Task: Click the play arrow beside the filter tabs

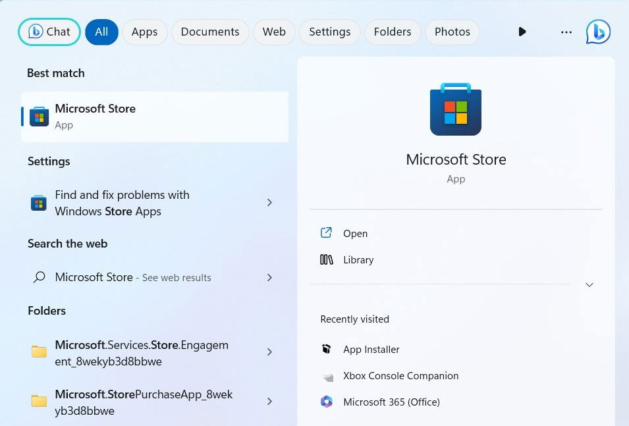Action: point(522,32)
